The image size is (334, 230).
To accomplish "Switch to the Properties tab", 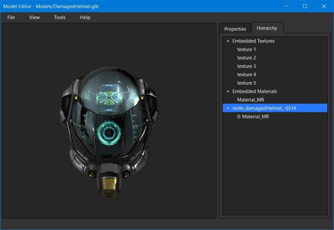I will click(x=235, y=29).
